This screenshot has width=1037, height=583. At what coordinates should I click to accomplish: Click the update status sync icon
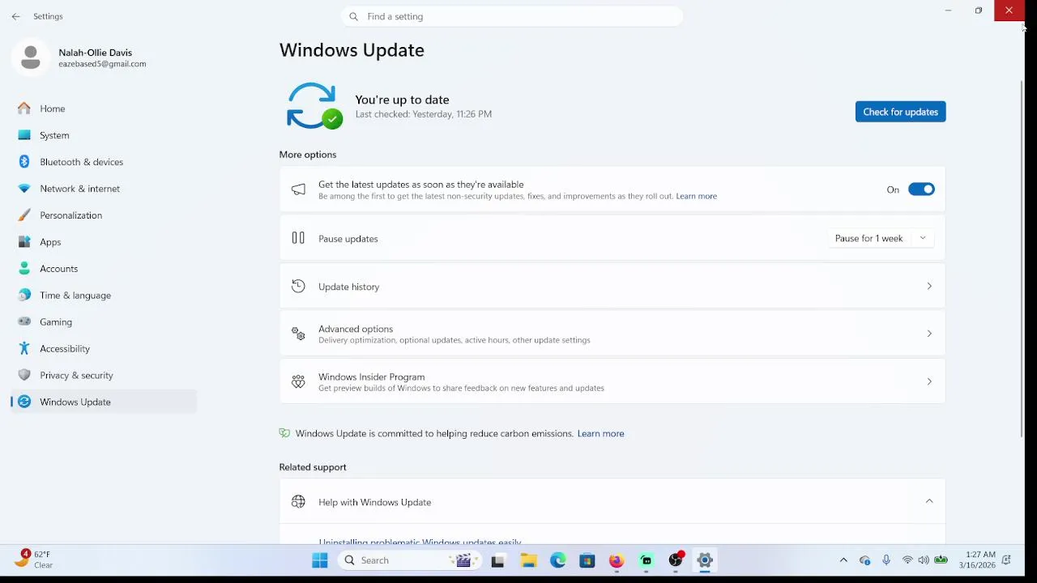314,106
